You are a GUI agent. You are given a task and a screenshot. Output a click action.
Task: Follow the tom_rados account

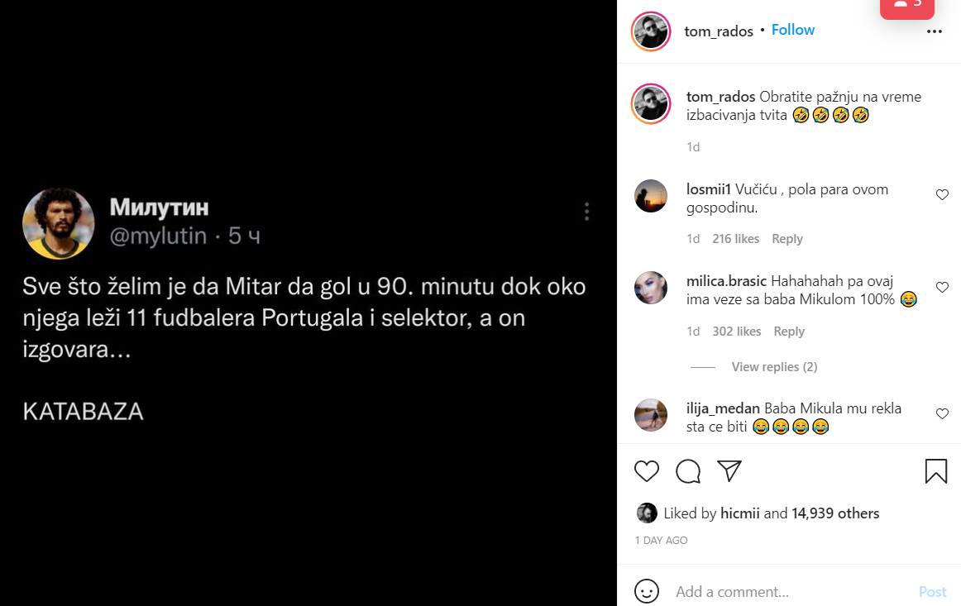coord(793,30)
